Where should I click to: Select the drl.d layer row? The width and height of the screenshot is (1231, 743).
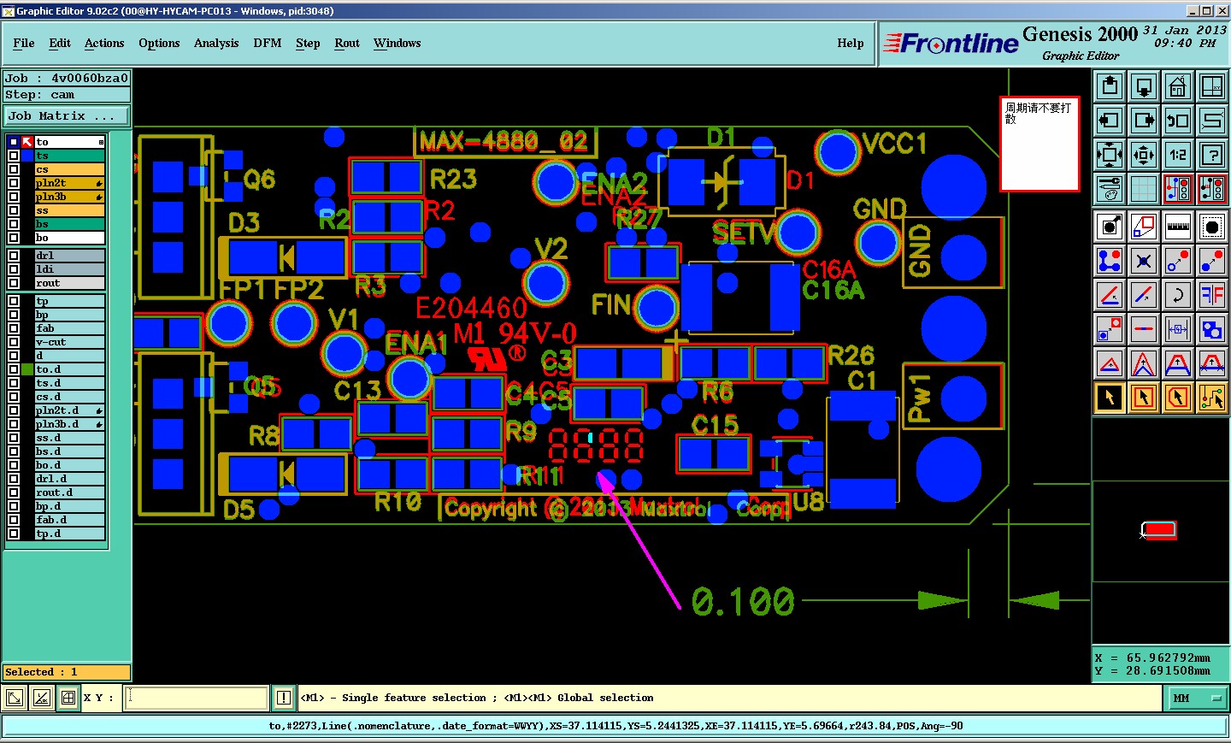[x=69, y=479]
